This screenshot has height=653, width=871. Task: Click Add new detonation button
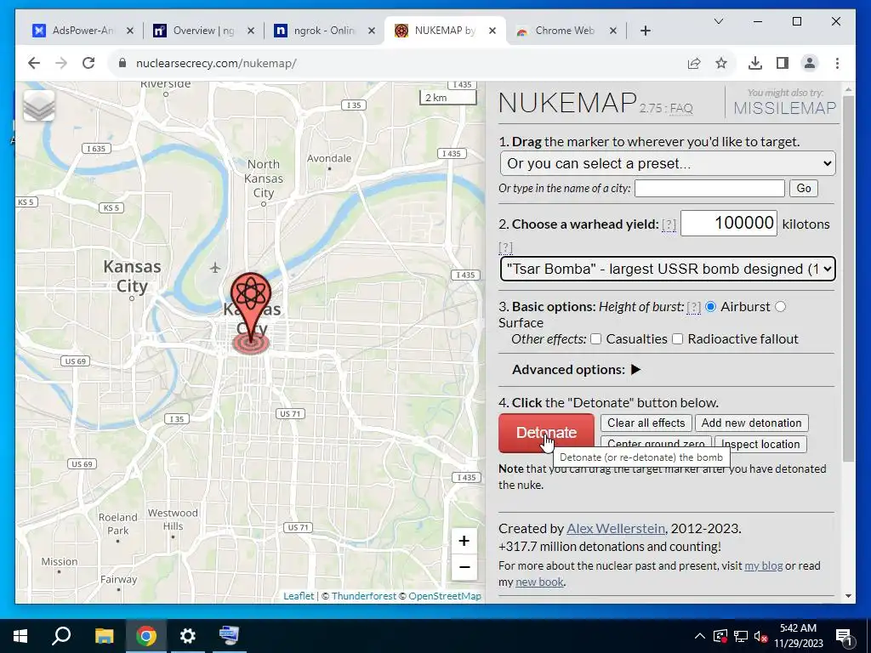752,423
